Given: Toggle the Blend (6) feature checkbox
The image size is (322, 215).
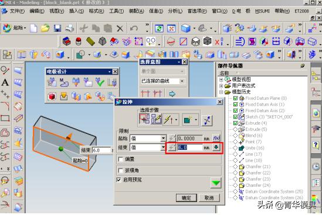Looking at the screenshot, I should tap(235, 136).
